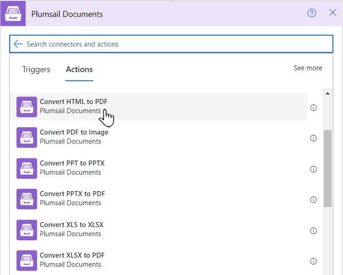Show info for Convert PPT to PPTX
The height and width of the screenshot is (275, 343).
313,169
